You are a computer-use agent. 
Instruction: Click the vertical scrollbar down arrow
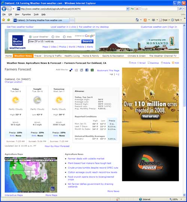coord(184,195)
